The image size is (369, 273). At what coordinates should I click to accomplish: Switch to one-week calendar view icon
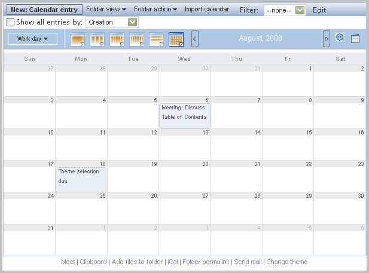coord(137,39)
